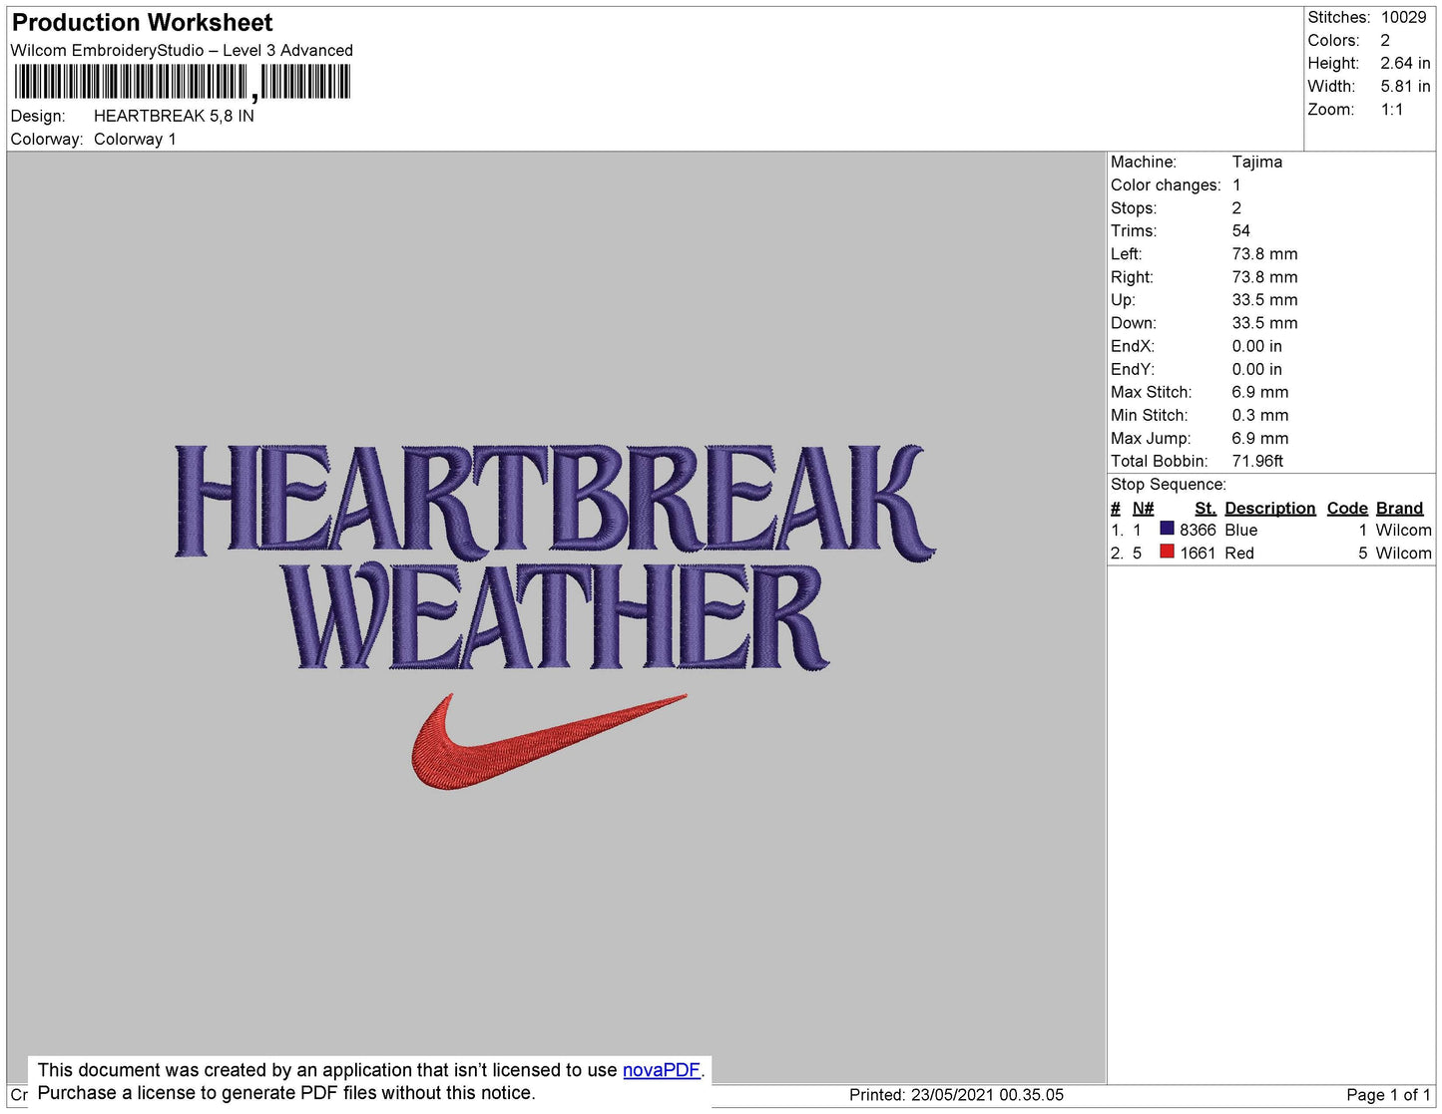
Task: Click the WEATHER embroidered text
Action: (x=555, y=616)
